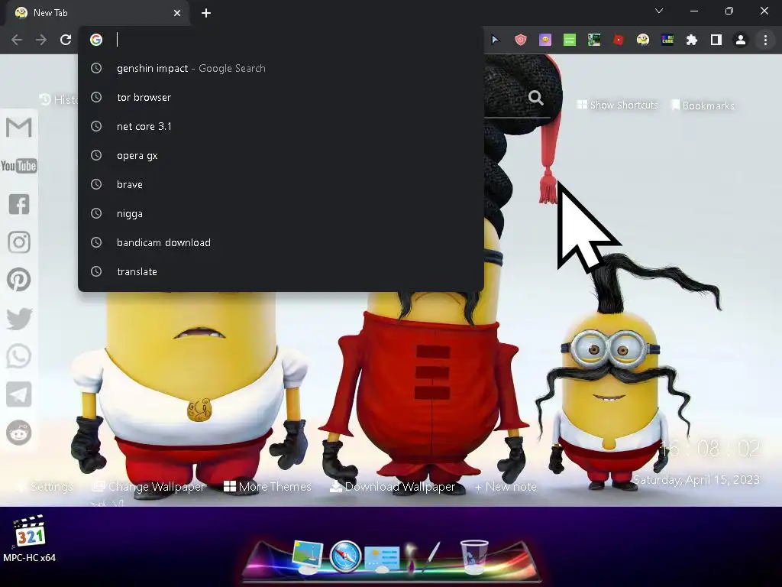Open the contact card dock icon
This screenshot has height=587, width=782.
click(382, 559)
